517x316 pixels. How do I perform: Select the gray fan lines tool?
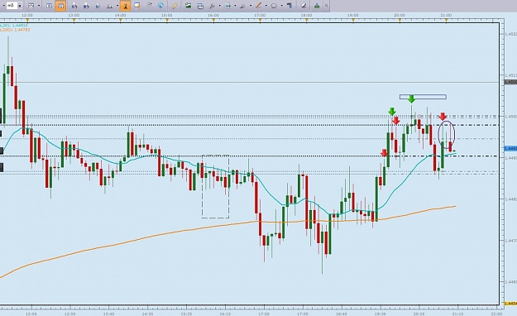[243, 6]
